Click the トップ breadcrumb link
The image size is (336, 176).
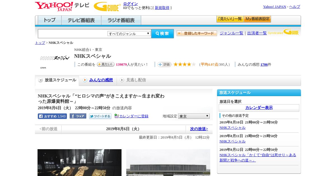[40, 43]
